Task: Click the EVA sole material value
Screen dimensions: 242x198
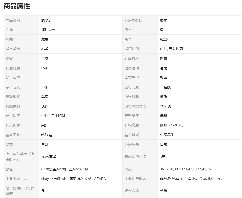Action: point(44,68)
